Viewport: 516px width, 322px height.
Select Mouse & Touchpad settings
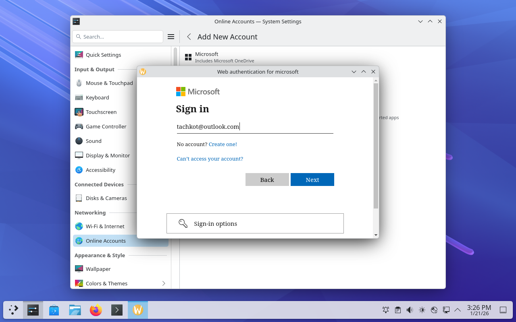(x=109, y=83)
